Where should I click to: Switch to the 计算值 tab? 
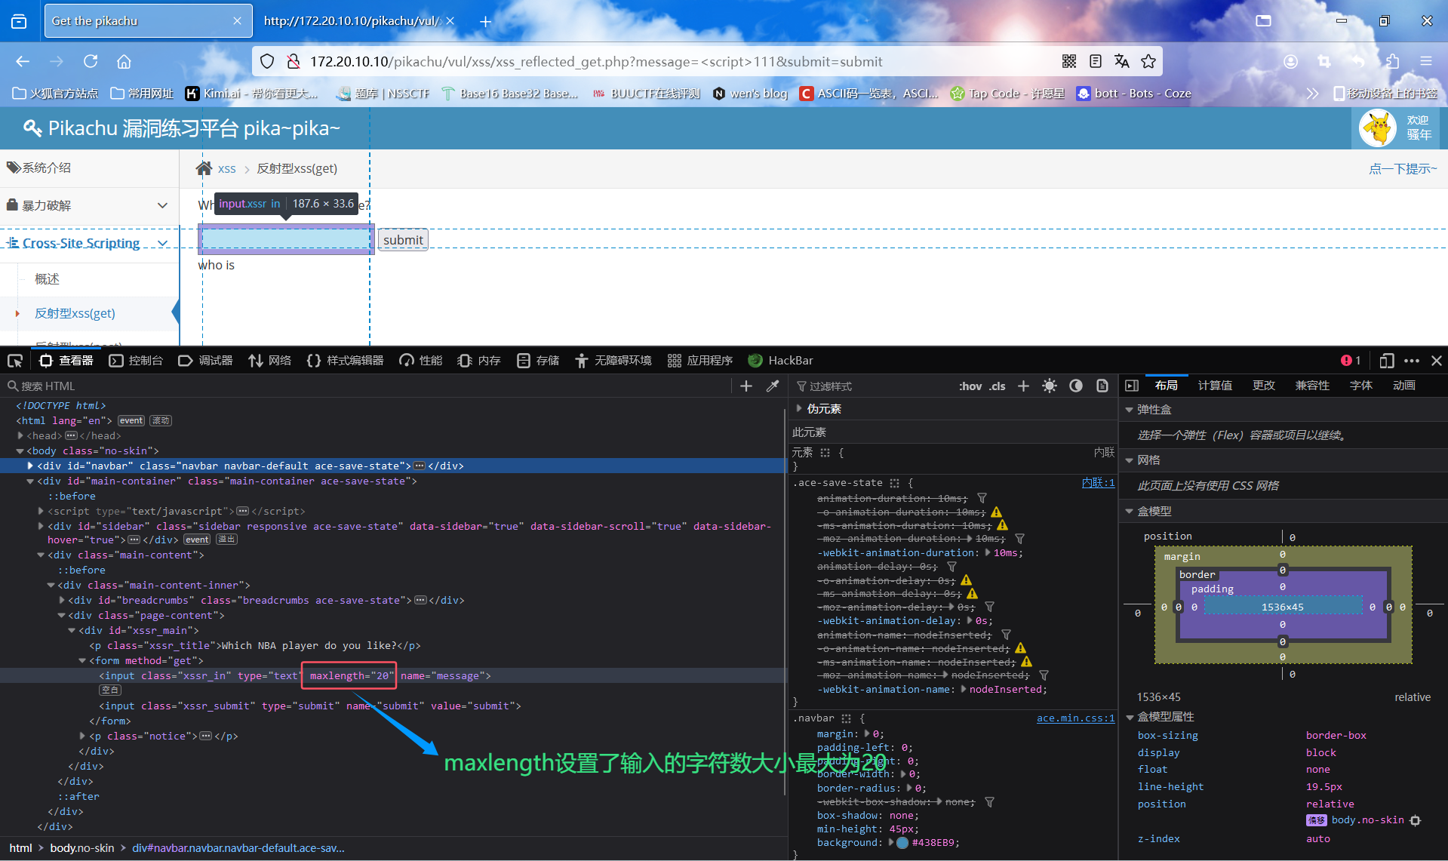pos(1215,386)
